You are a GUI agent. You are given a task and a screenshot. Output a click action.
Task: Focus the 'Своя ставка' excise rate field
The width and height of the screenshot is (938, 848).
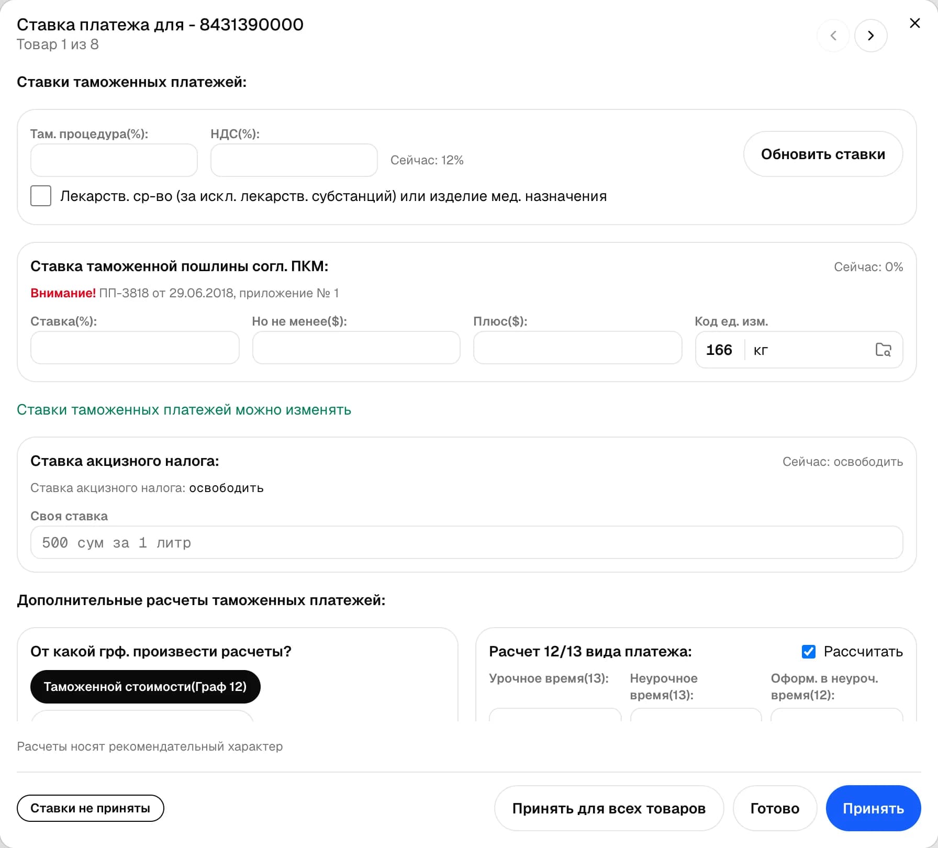[x=466, y=542]
